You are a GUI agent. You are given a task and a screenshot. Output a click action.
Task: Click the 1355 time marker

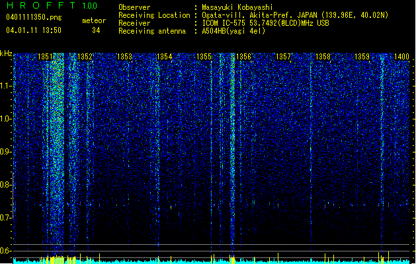(204, 56)
